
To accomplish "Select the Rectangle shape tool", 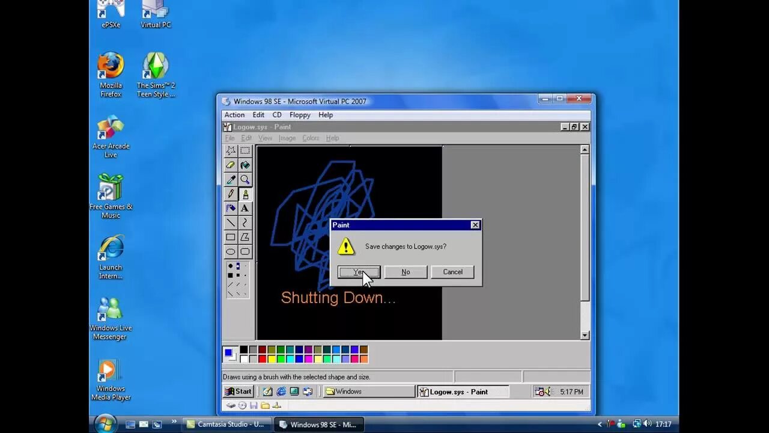I will 231,237.
